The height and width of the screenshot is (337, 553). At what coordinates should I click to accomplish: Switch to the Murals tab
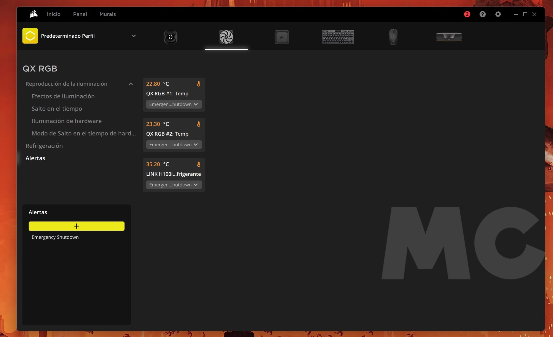(108, 14)
